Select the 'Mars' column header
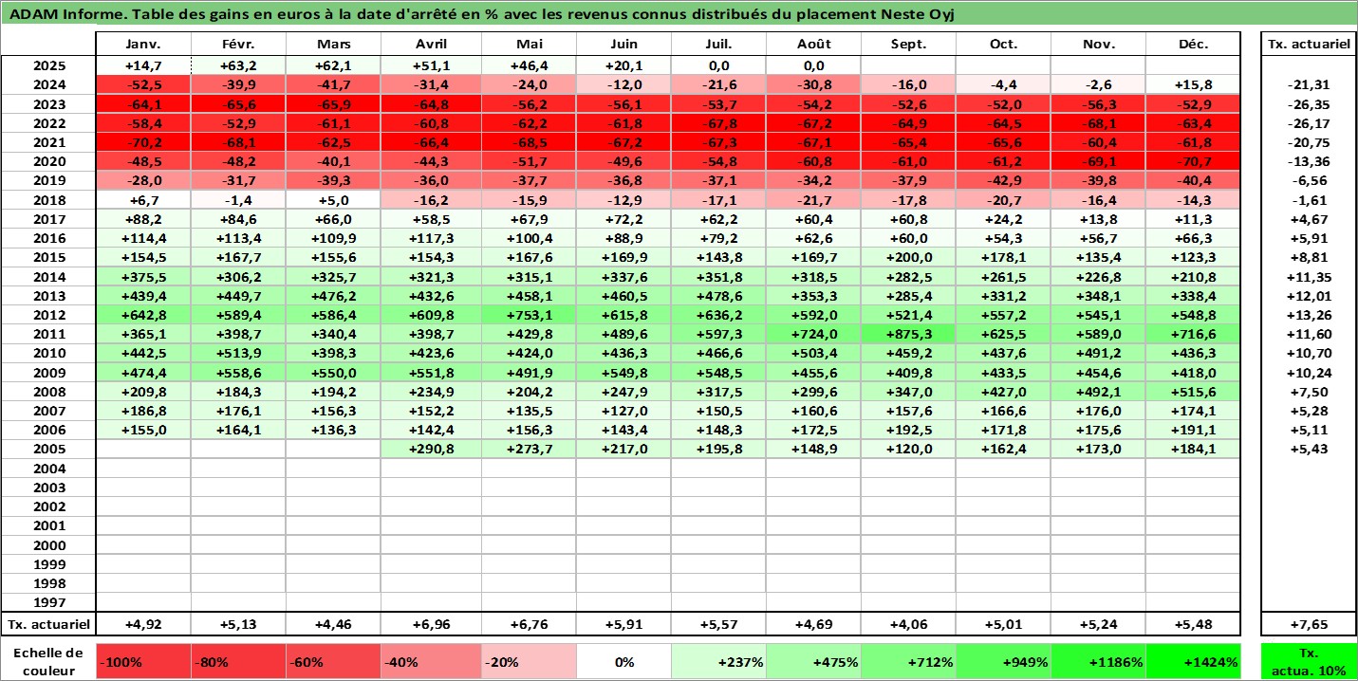The height and width of the screenshot is (681, 1358). tap(333, 45)
